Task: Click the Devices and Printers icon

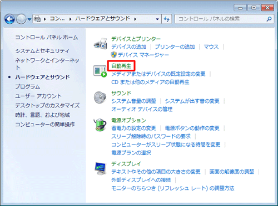Action: pos(100,44)
